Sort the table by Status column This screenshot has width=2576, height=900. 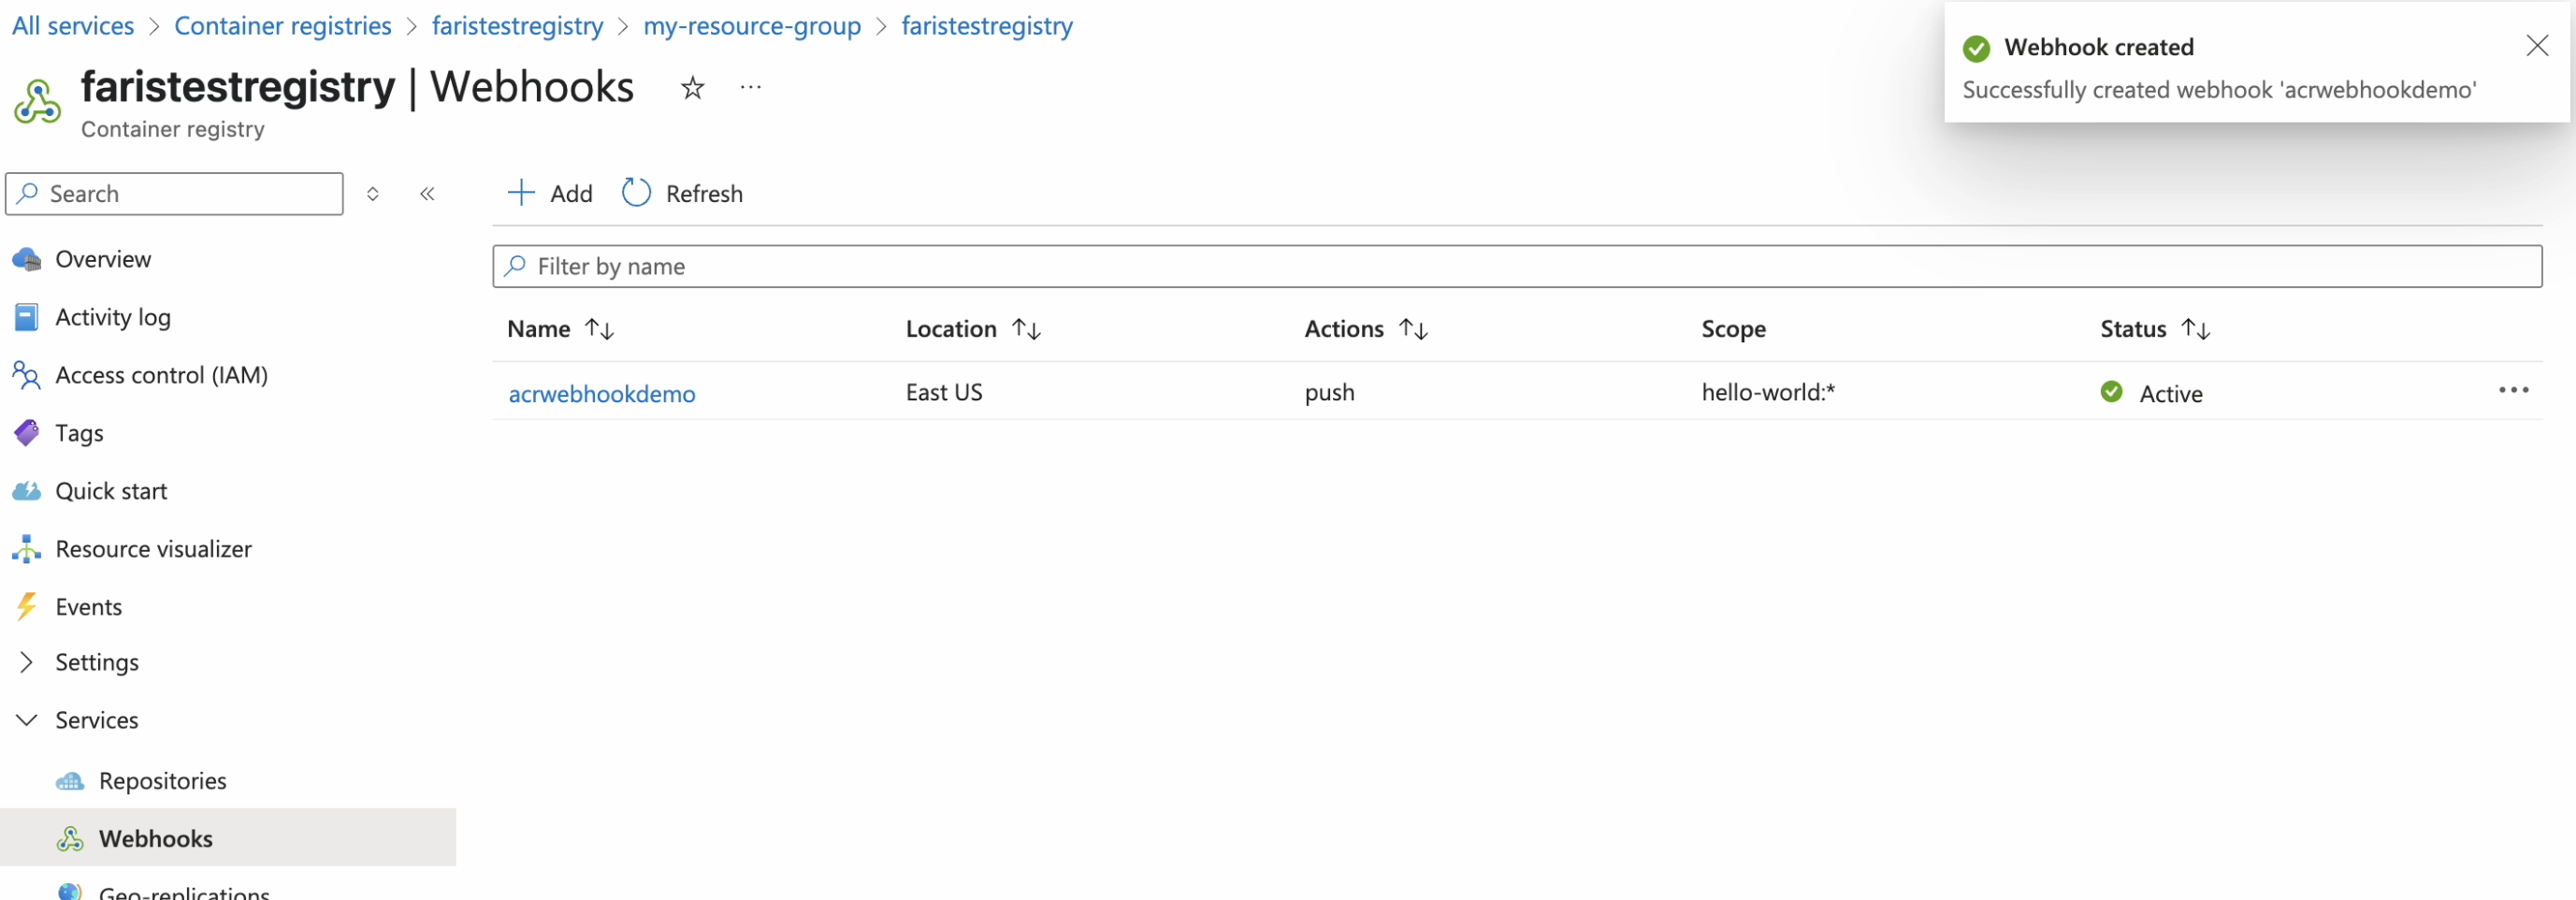[x=2195, y=329]
